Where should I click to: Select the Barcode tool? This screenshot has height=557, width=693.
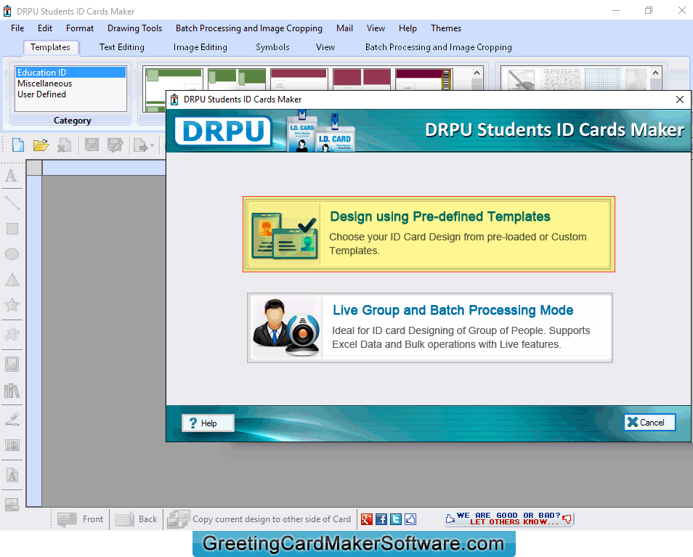pos(12,445)
